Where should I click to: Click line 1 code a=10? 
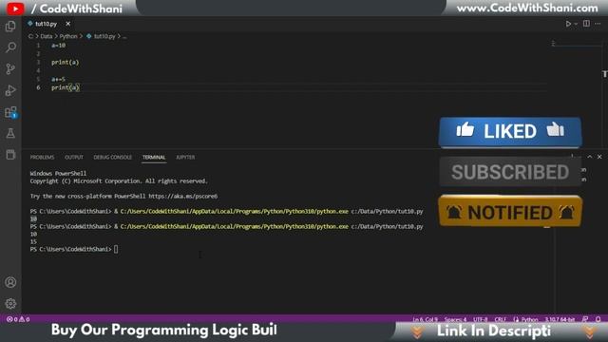pos(59,46)
